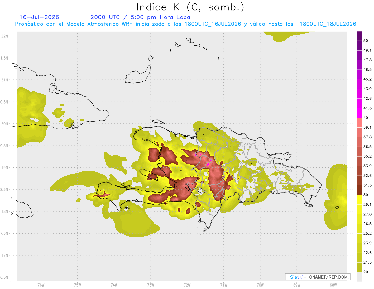
Task: Click the '32.6' color scale value
Action: point(367,176)
